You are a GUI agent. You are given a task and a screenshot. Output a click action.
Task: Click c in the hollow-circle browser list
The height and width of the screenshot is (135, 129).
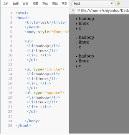pyautogui.click(x=80, y=47)
